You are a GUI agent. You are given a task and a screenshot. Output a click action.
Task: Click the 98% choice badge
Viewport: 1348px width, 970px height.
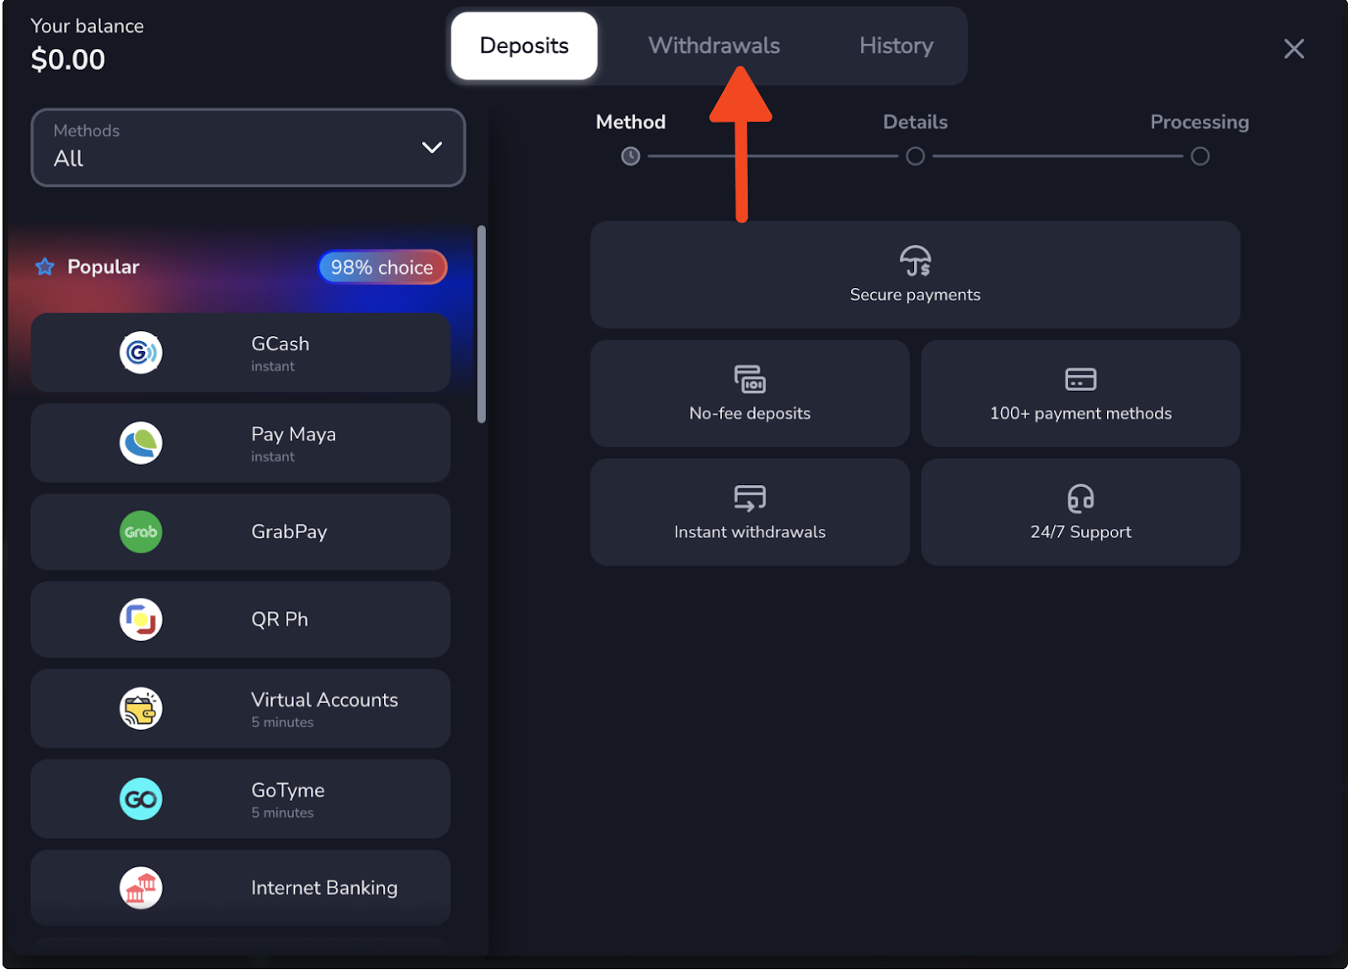point(382,268)
